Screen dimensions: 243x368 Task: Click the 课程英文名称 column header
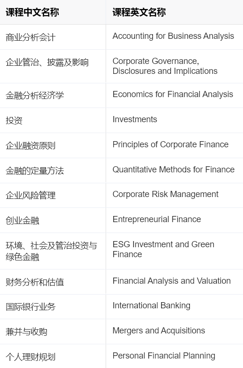click(x=139, y=12)
